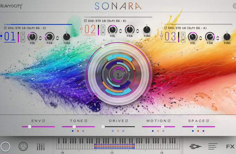Toggle DRIVE orange channel 2 dot
Viewport: 236px width, 154px height.
pos(118,131)
